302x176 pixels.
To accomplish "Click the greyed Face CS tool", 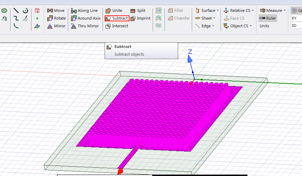I will click(x=234, y=18).
